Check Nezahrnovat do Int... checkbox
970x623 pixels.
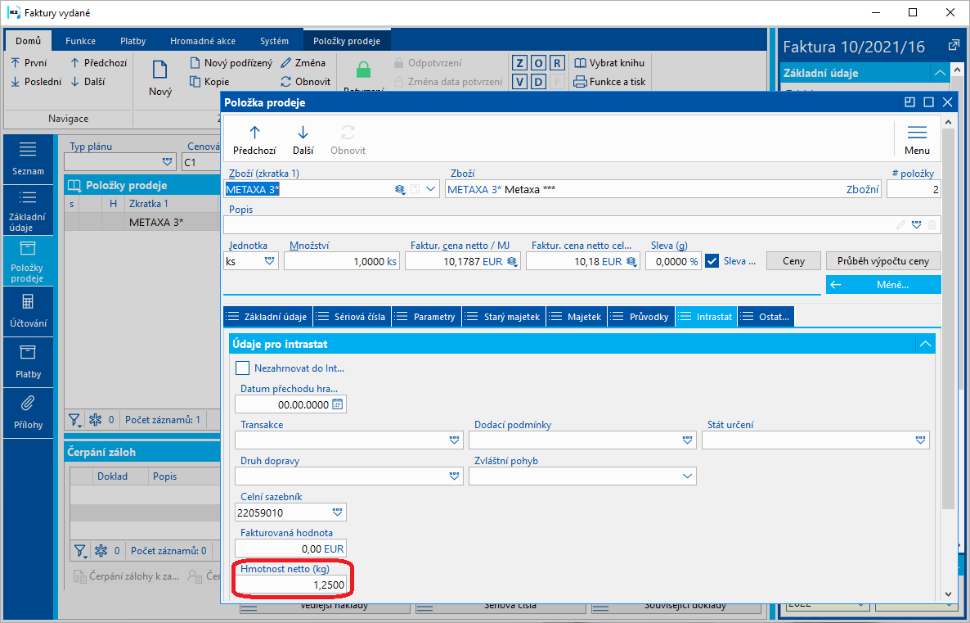(242, 368)
